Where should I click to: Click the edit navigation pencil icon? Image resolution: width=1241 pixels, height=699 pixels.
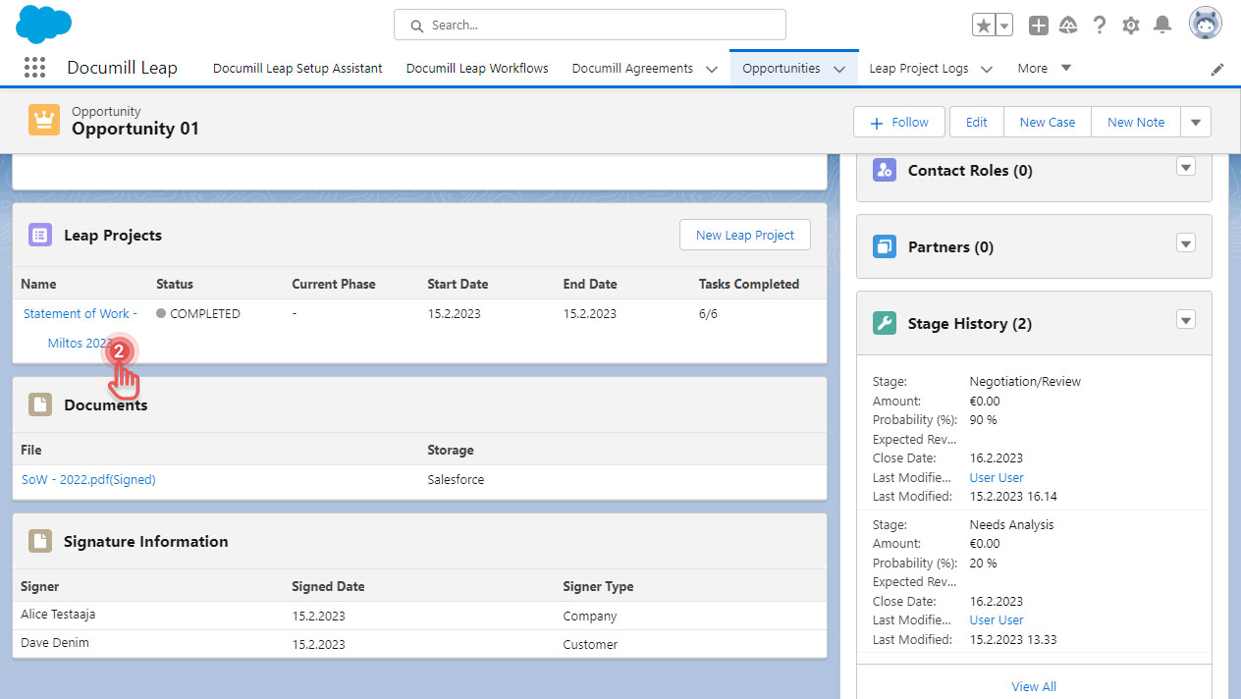1217,69
